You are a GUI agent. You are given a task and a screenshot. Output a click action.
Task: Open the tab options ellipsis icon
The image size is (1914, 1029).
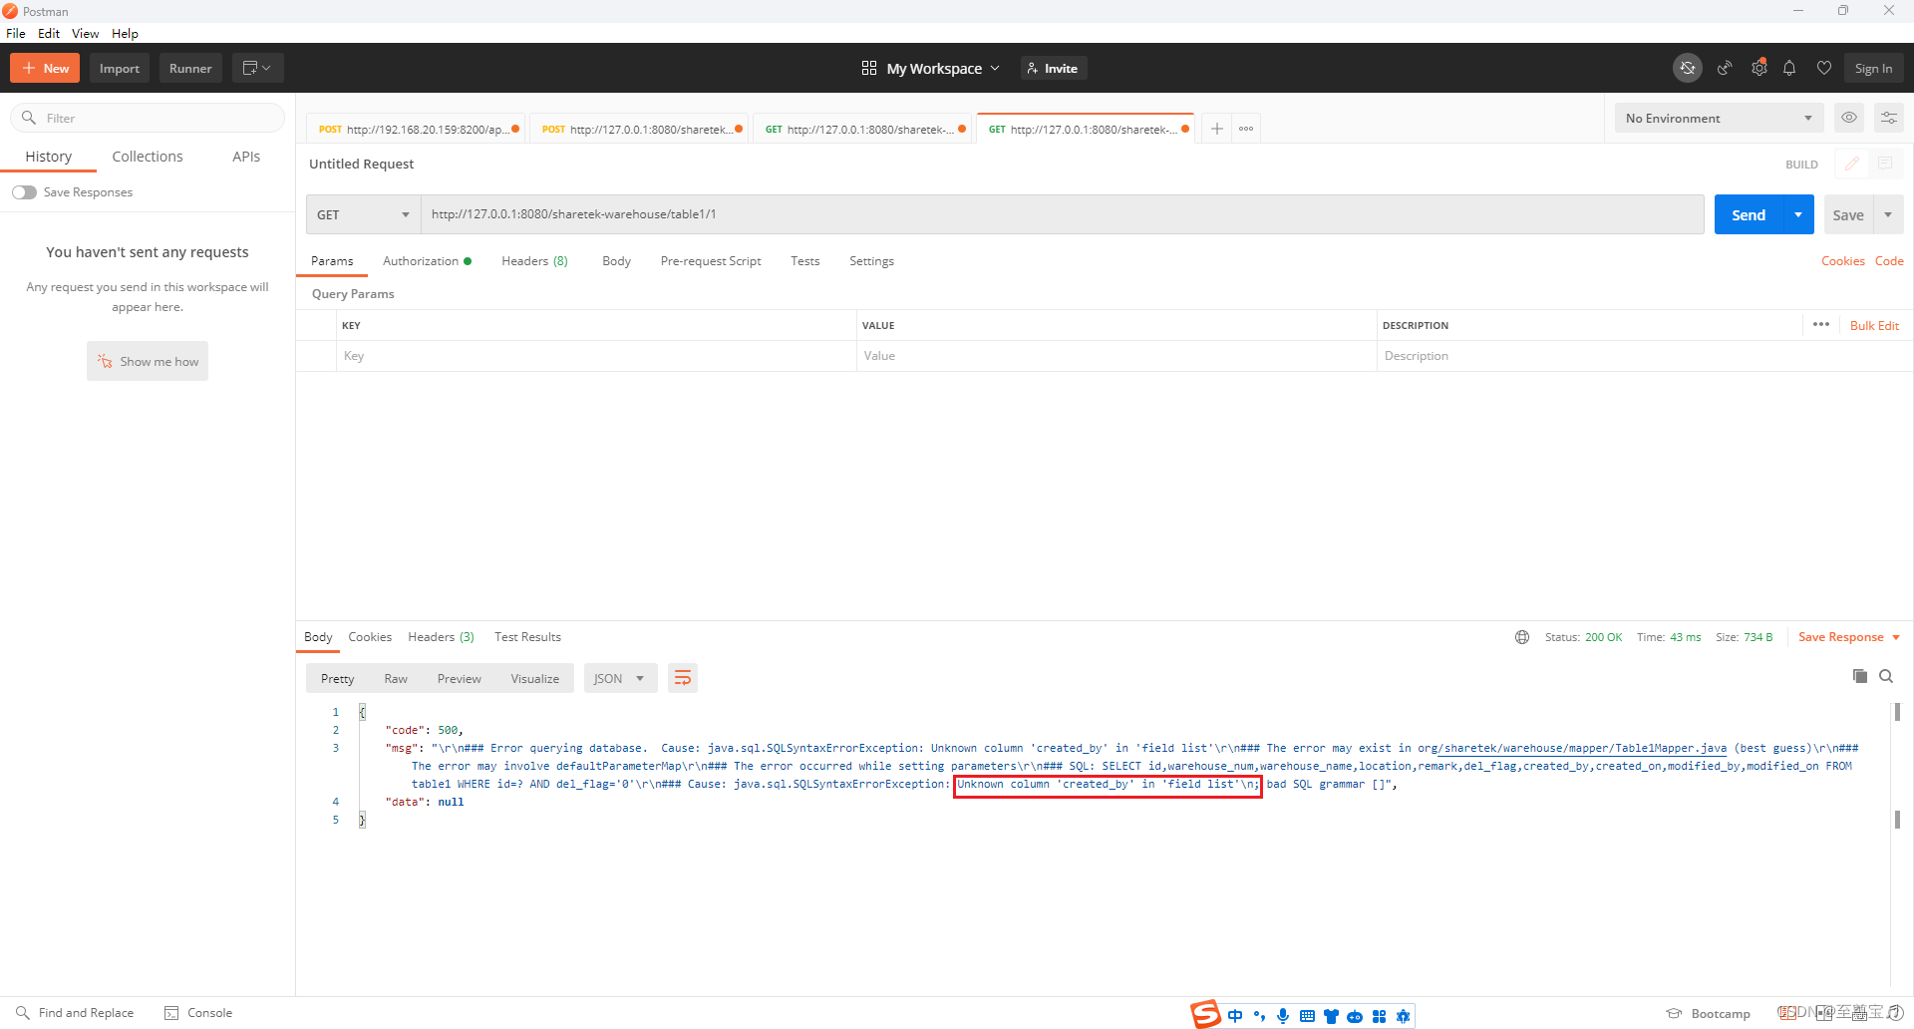(x=1246, y=129)
